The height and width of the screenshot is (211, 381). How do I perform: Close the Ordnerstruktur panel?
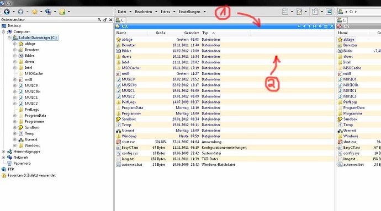[x=111, y=20]
